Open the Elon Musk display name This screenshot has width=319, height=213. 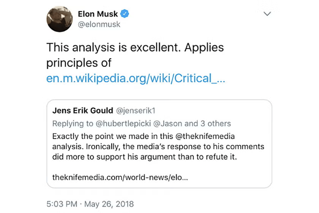point(98,14)
